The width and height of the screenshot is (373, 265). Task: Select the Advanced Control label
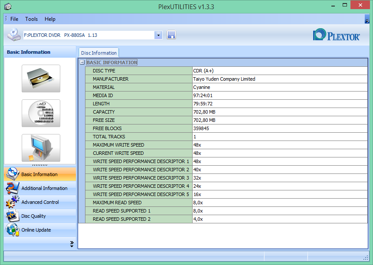click(40, 202)
